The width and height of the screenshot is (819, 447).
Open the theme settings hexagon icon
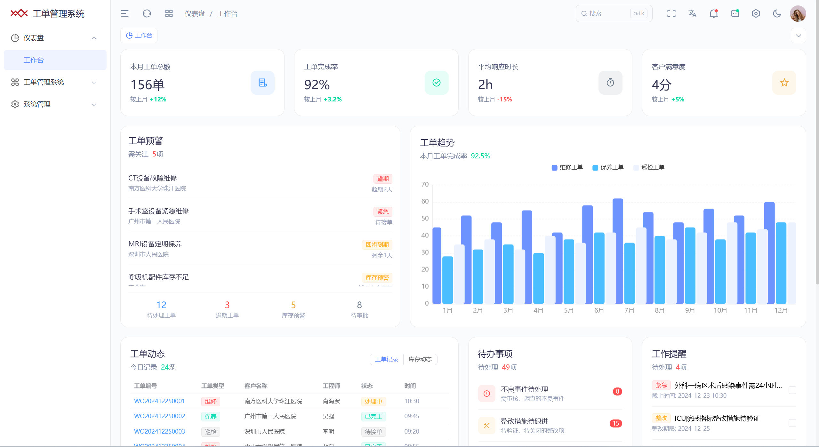tap(756, 13)
